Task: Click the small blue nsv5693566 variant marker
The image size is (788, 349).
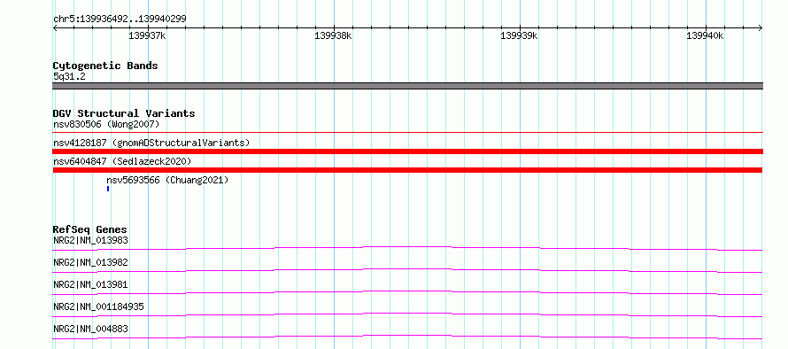Action: click(108, 189)
